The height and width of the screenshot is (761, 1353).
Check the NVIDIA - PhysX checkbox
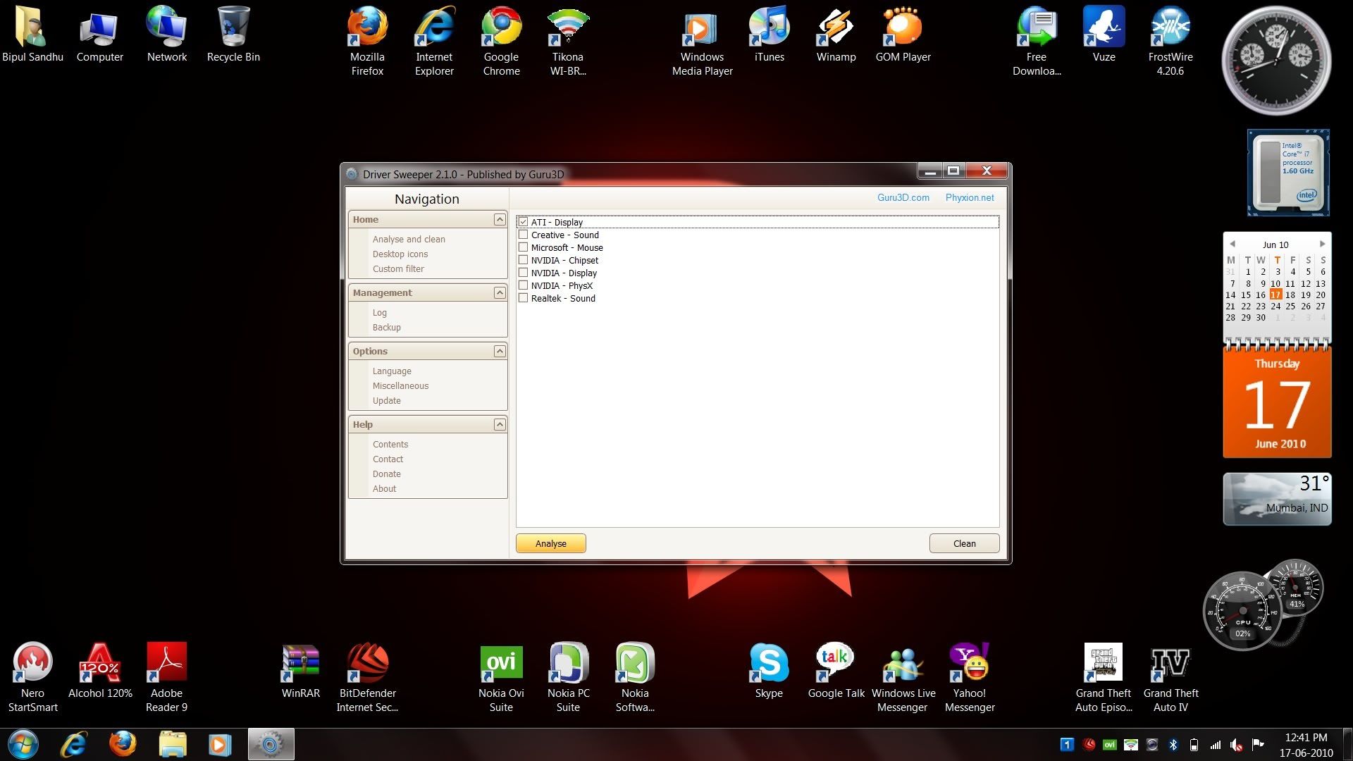pyautogui.click(x=523, y=285)
